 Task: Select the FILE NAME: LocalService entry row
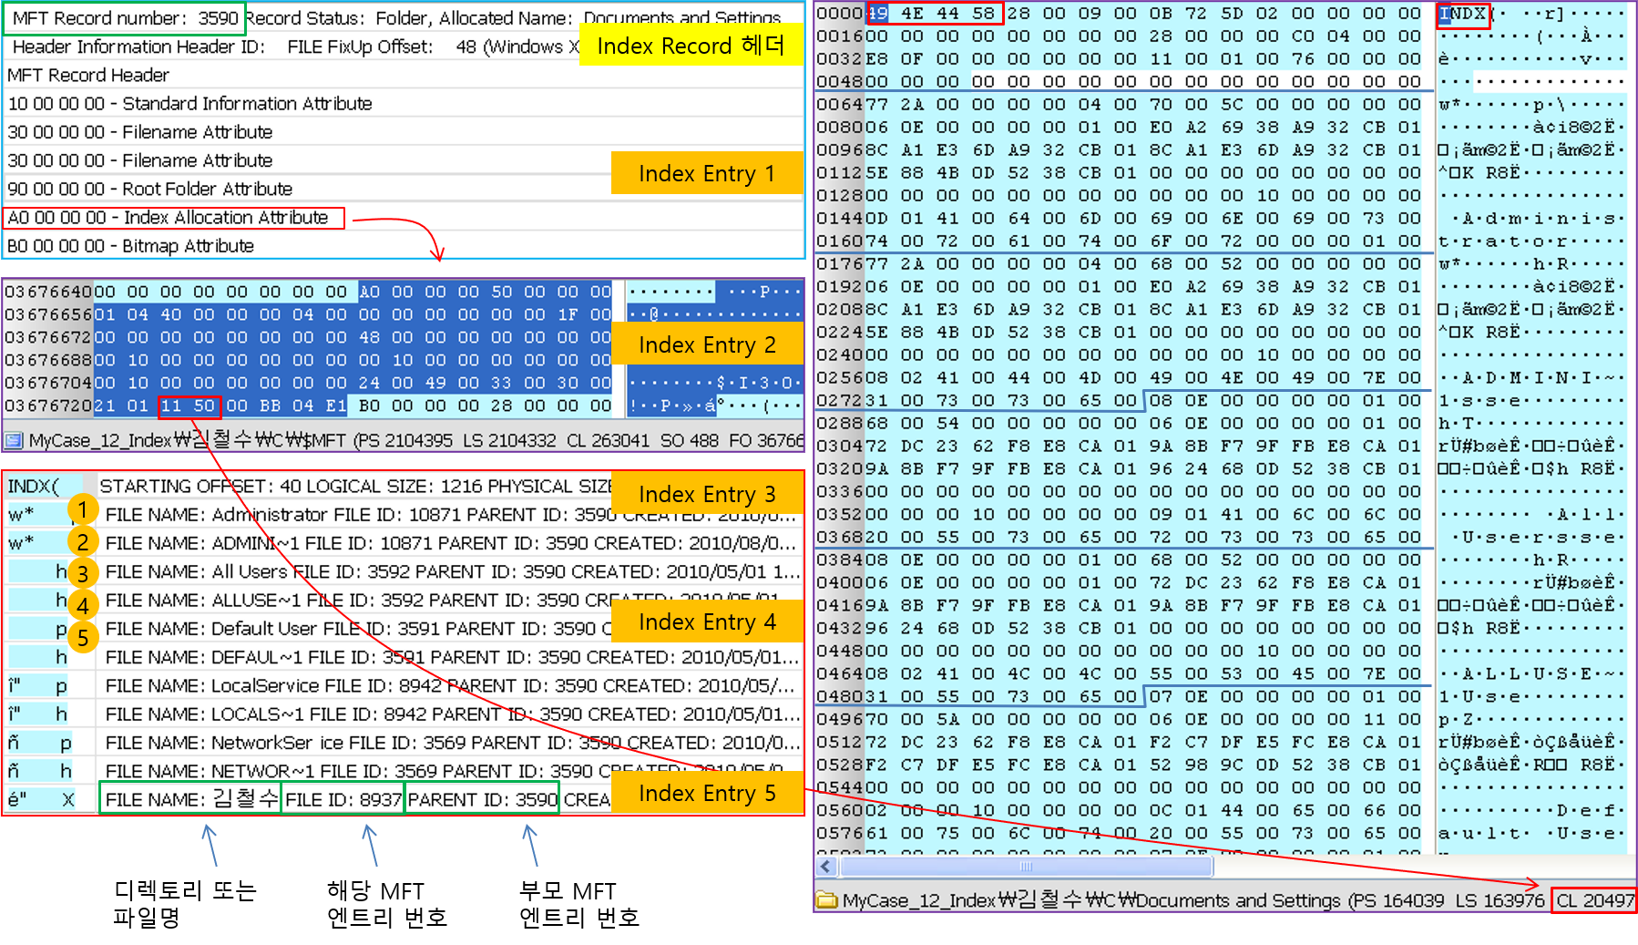click(404, 685)
